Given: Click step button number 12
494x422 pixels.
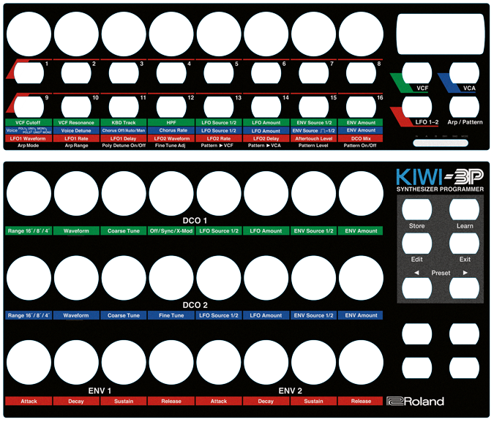Looking at the screenshot, I should click(x=171, y=107).
